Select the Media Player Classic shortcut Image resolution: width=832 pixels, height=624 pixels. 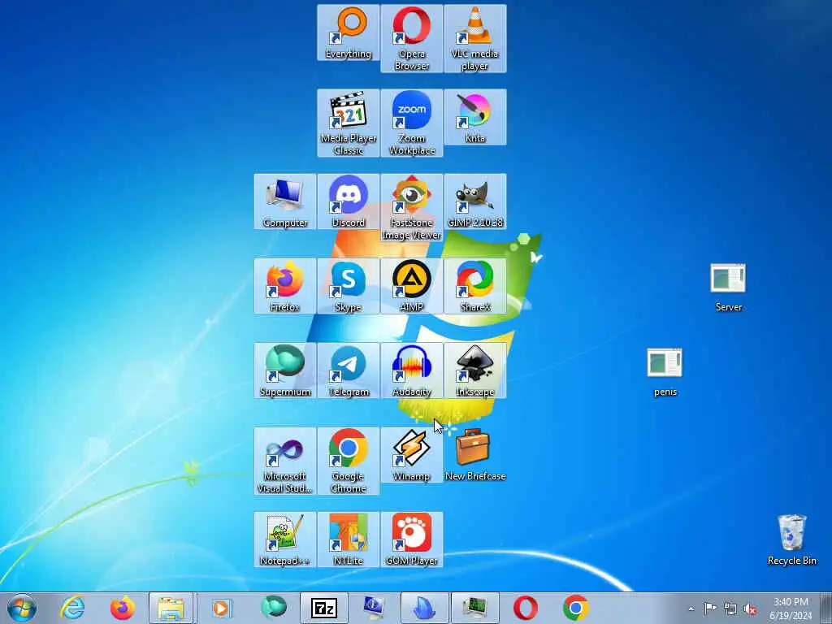(348, 123)
